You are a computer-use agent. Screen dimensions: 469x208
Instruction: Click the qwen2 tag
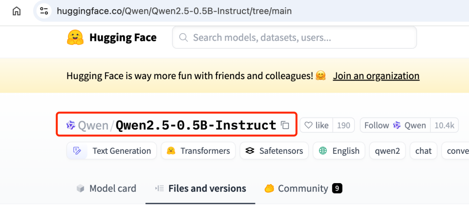387,151
